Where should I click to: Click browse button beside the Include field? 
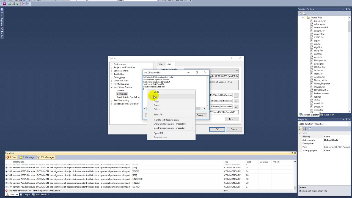(236, 101)
